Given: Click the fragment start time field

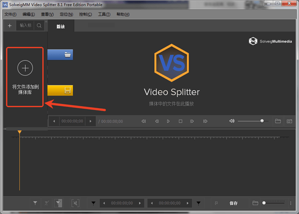Looking at the screenshot, I should click(x=122, y=203).
